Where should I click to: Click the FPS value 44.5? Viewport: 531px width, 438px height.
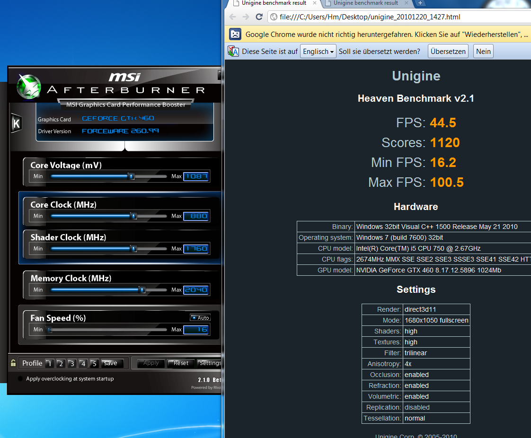coord(443,123)
